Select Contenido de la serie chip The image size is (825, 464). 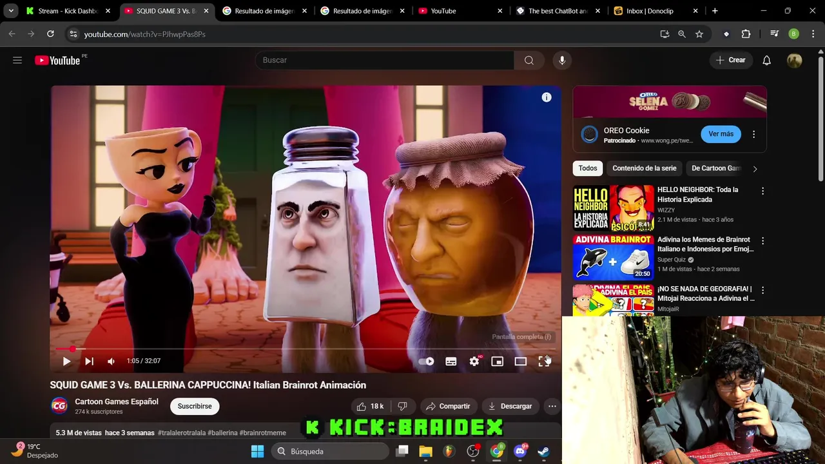645,168
